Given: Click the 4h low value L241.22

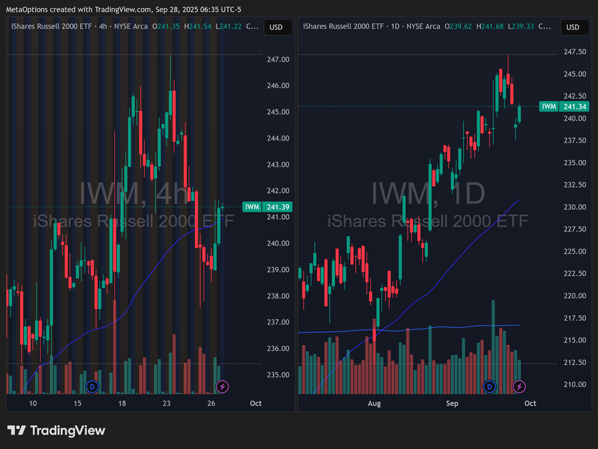Looking at the screenshot, I should 228,26.
